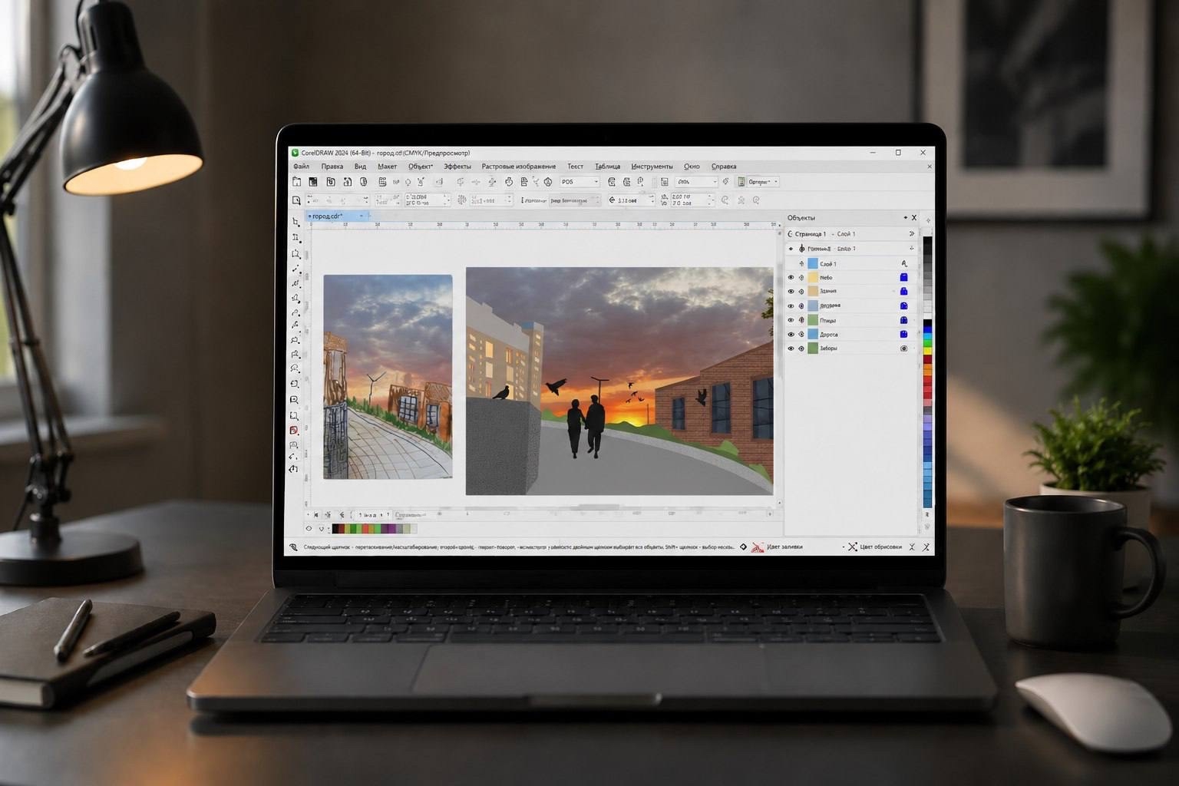This screenshot has width=1179, height=786.
Task: Open the Правка menu
Action: pos(332,166)
